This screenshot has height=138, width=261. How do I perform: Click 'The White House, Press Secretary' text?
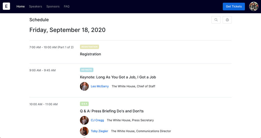point(130,120)
